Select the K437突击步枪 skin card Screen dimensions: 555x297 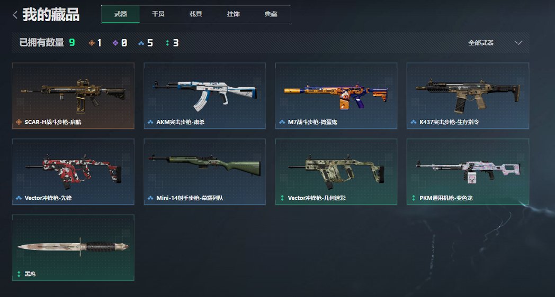click(x=468, y=96)
